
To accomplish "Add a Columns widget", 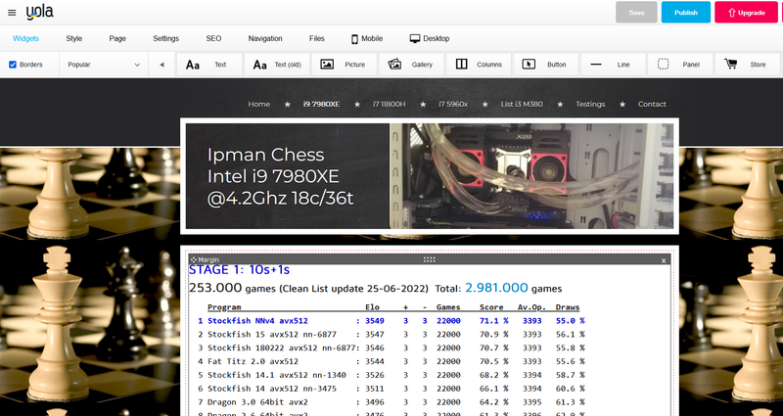I will coord(479,65).
